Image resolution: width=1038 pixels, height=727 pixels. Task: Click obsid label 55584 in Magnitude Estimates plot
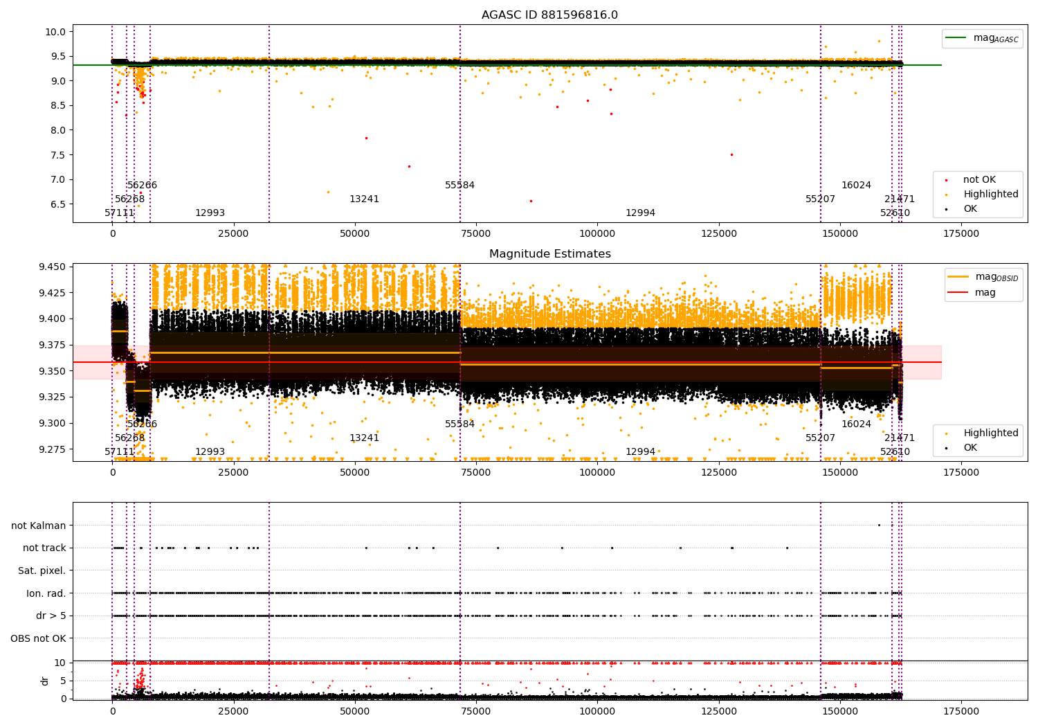click(x=459, y=424)
